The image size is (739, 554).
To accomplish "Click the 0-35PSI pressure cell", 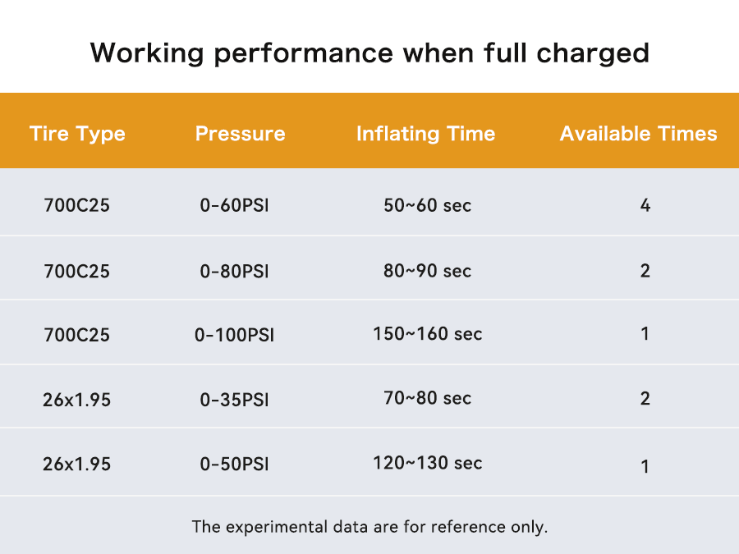I will 234,400.
